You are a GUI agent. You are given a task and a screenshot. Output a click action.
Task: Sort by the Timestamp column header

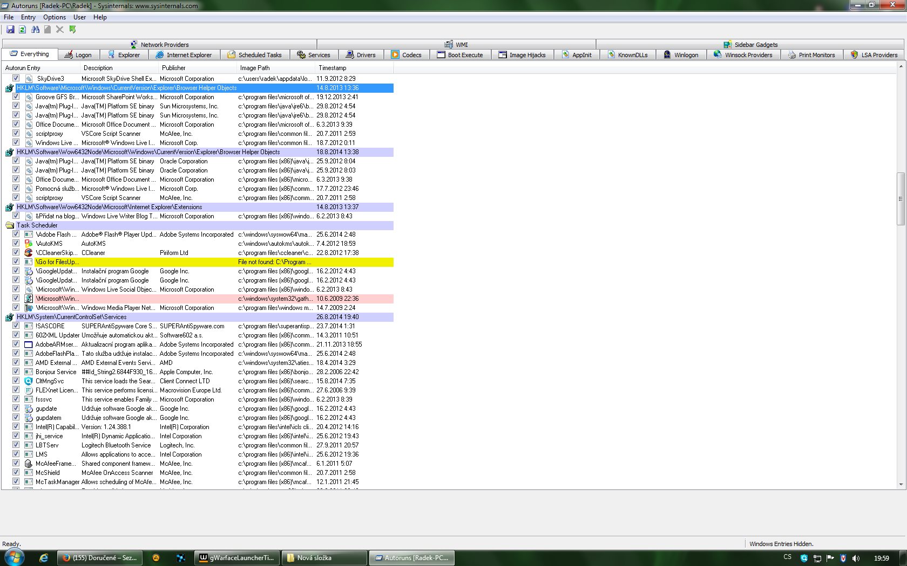click(x=354, y=68)
